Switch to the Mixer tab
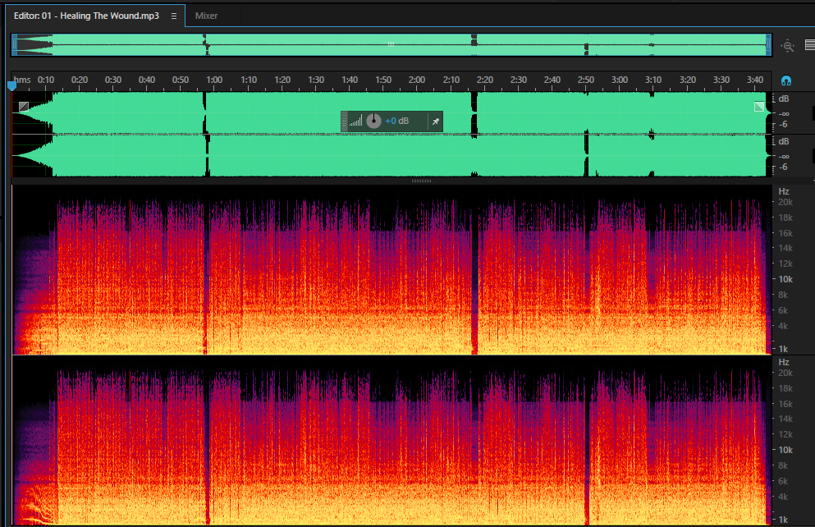This screenshot has width=815, height=527. tap(206, 16)
